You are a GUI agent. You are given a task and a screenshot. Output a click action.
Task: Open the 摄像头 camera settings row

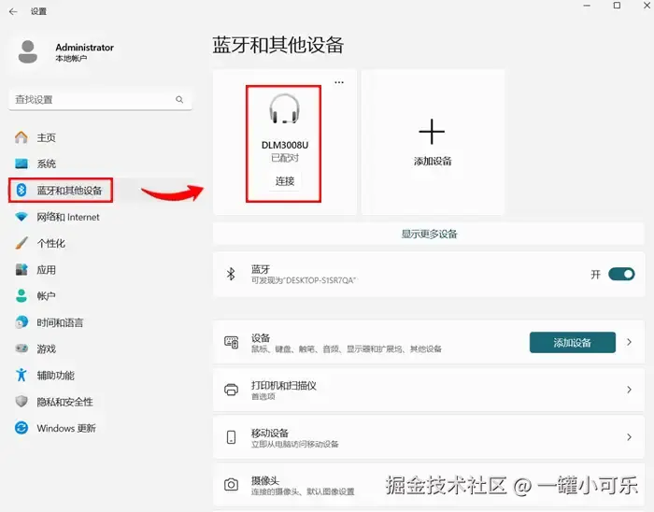(x=429, y=485)
